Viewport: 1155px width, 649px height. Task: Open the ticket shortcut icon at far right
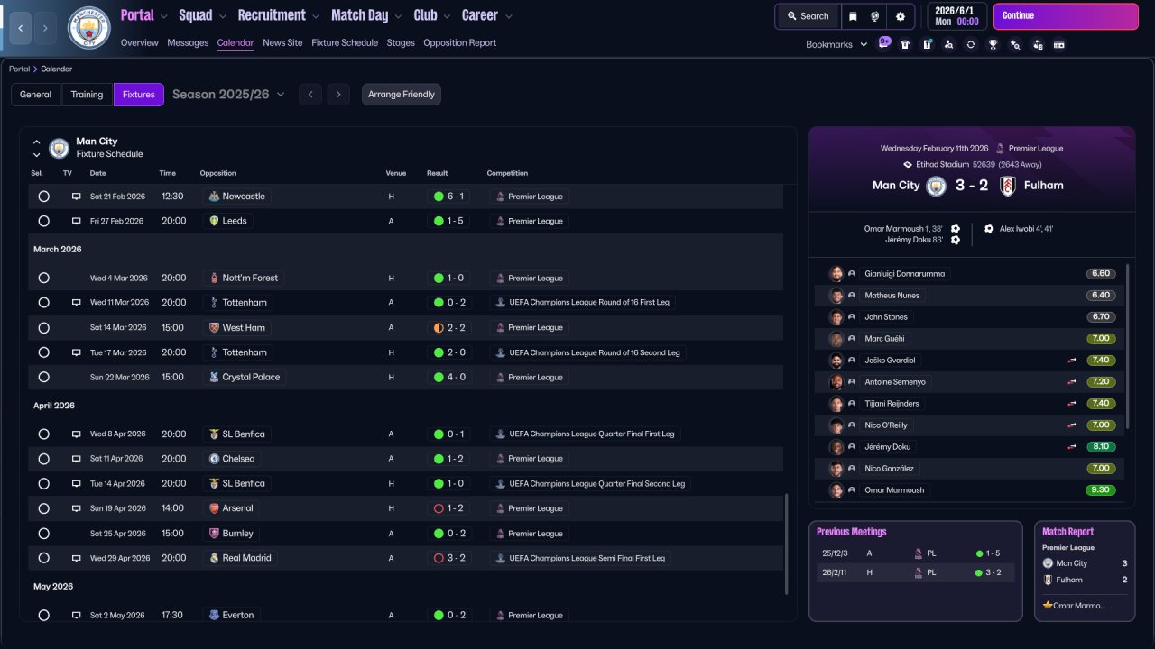[1059, 44]
